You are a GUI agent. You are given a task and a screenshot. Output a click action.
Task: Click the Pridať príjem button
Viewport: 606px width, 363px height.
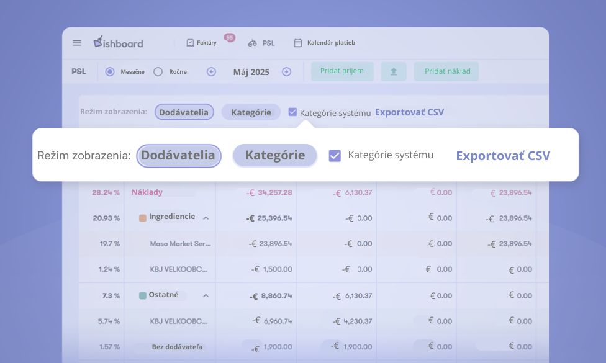342,71
